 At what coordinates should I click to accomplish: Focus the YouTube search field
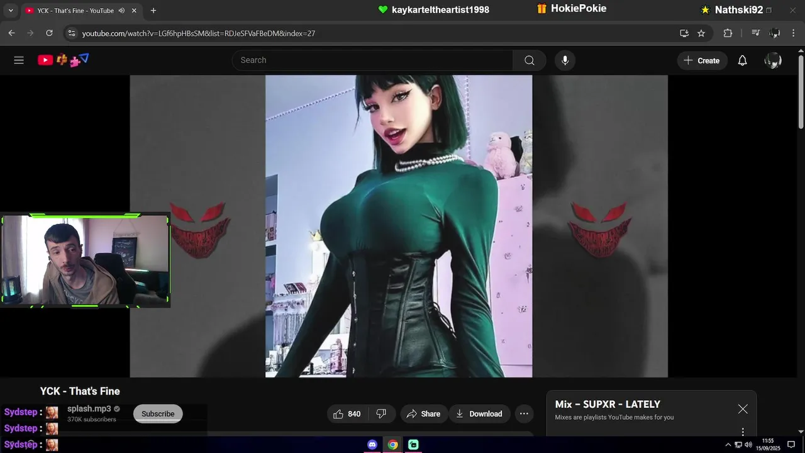click(x=372, y=60)
